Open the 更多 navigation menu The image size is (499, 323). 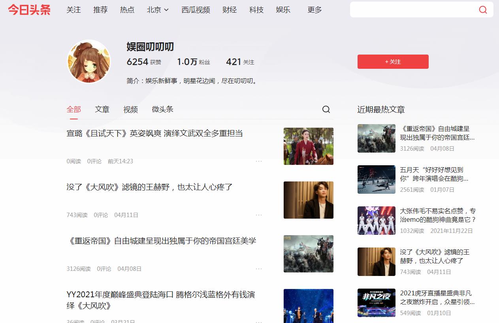point(314,10)
